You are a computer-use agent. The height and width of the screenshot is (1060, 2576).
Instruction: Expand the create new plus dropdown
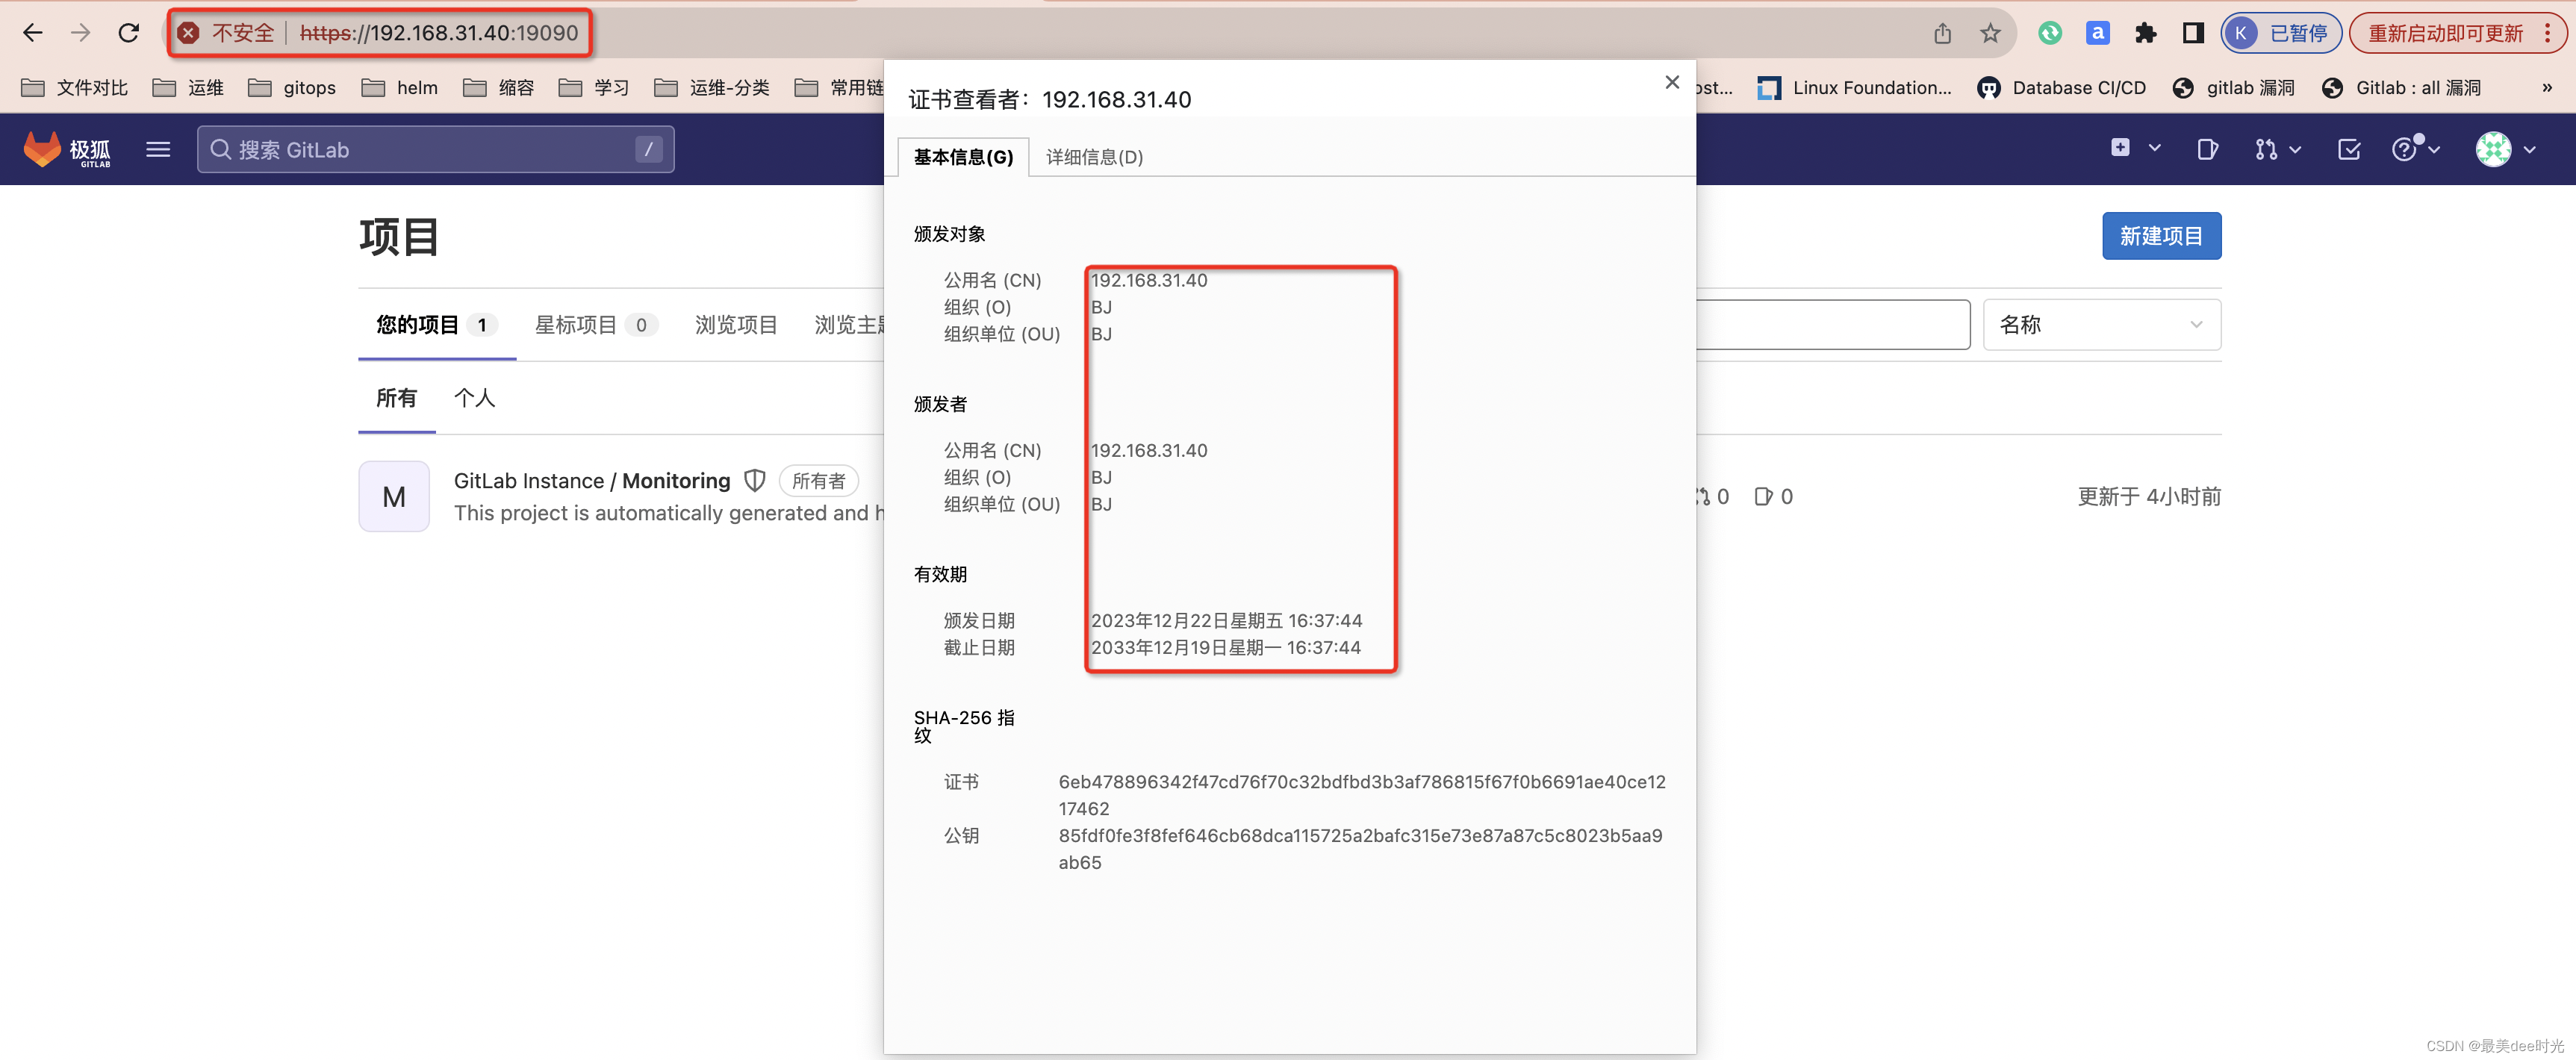coord(2136,148)
